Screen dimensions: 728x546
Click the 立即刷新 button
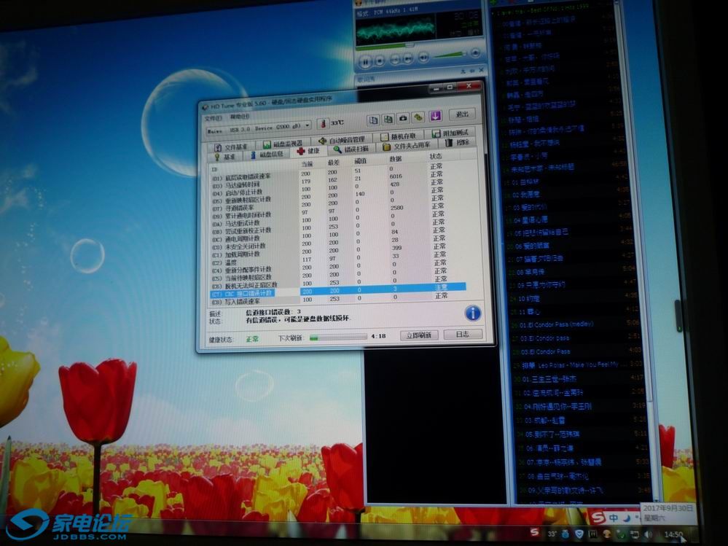click(418, 335)
